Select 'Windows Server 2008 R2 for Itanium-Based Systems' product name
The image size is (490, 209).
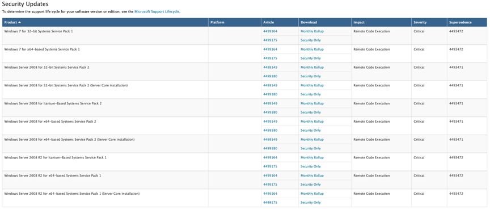(56, 157)
